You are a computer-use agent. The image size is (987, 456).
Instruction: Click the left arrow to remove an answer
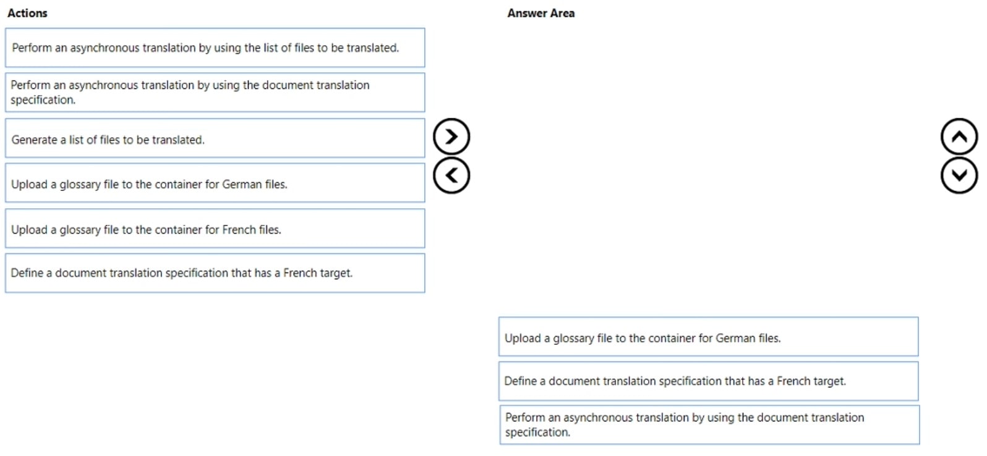click(x=451, y=175)
